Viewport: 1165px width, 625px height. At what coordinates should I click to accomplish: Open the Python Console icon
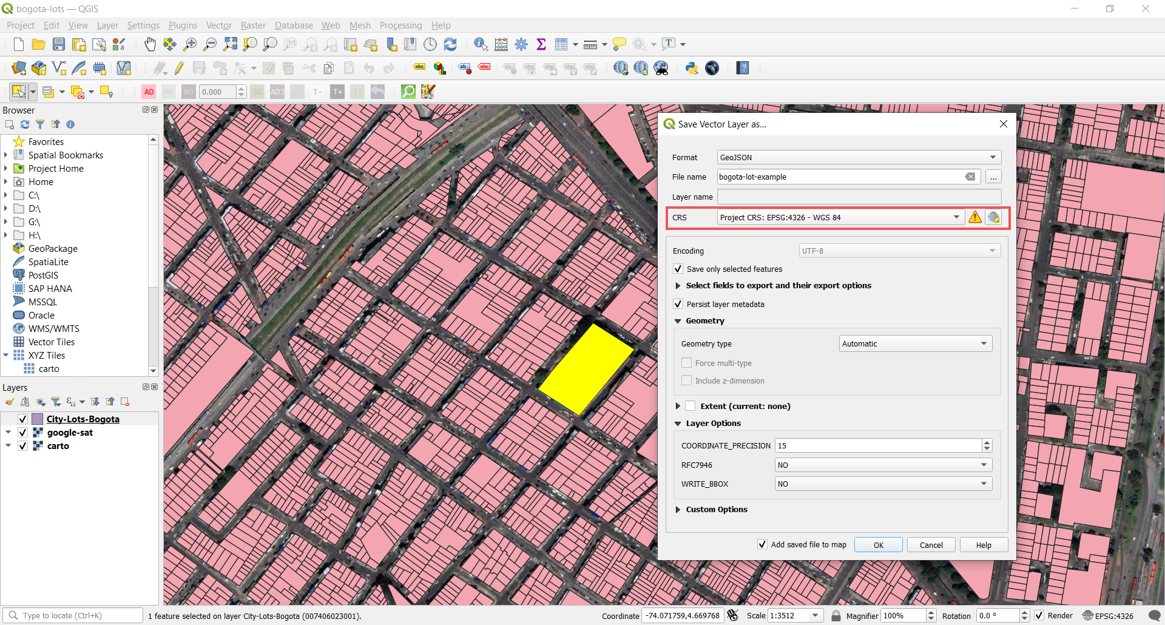(x=692, y=68)
